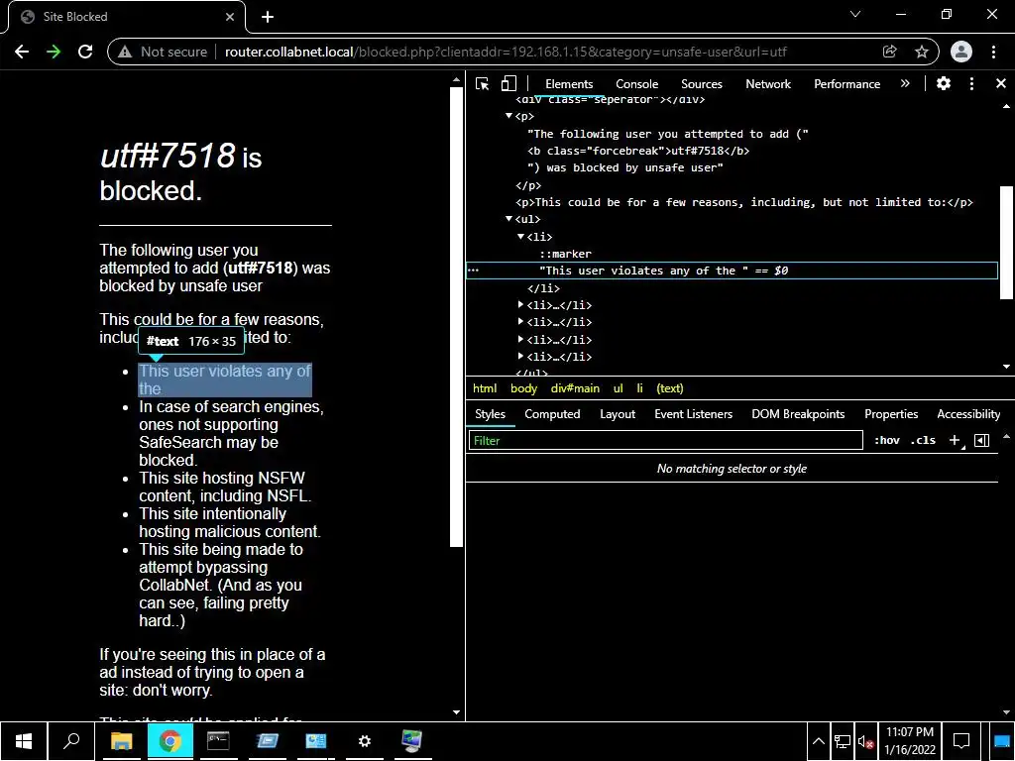The width and height of the screenshot is (1015, 761).
Task: Click the div#main breadcrumb
Action: pos(575,388)
